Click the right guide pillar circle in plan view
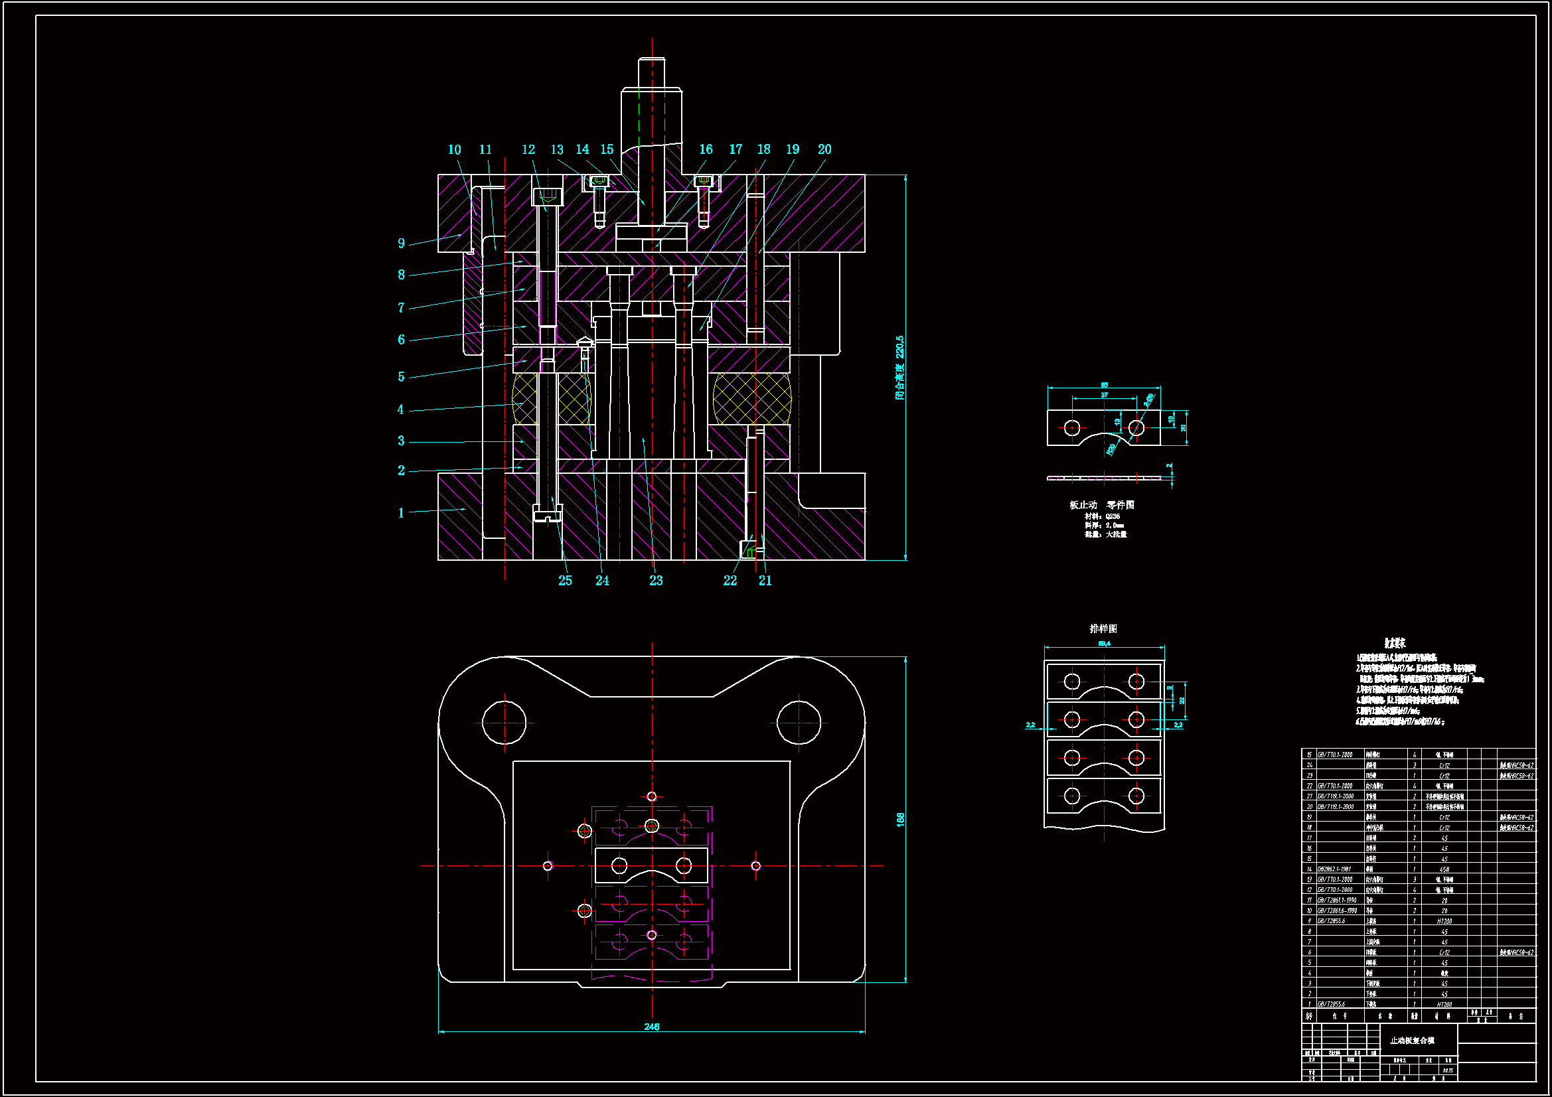1552x1097 pixels. pos(799,723)
